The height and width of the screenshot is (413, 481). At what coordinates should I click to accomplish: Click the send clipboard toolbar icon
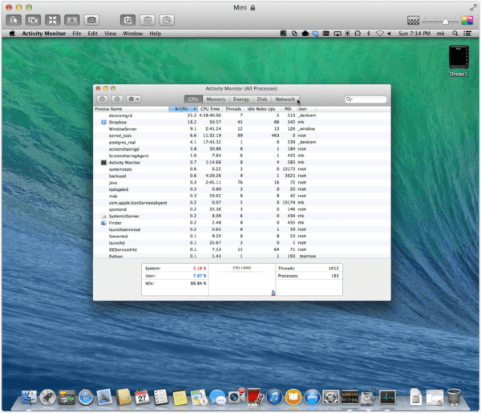167,20
